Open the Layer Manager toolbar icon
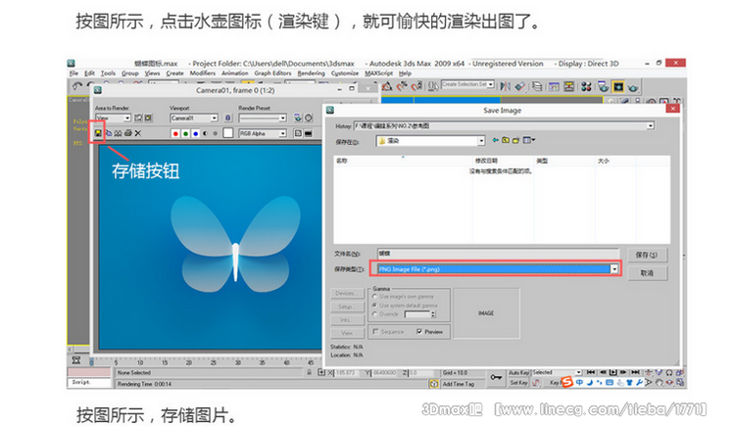Image resolution: width=735 pixels, height=426 pixels. (537, 86)
